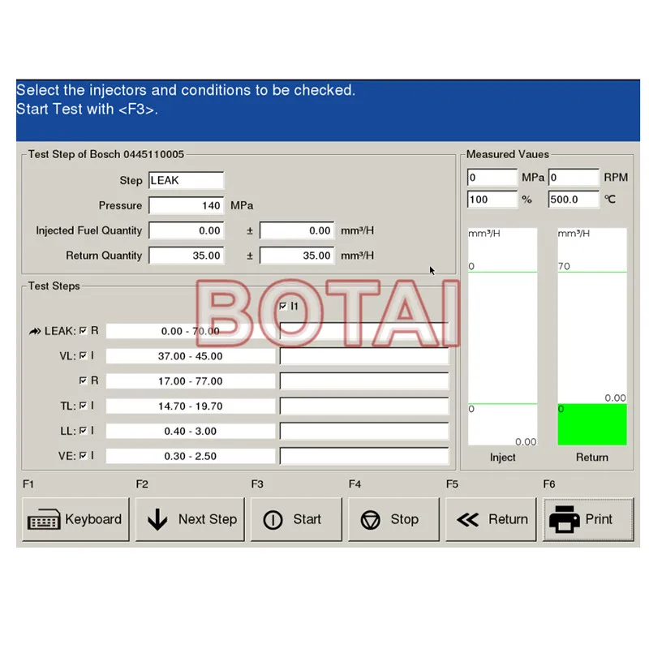Image resolution: width=649 pixels, height=649 pixels.
Task: Click the VL range 37.00 - 45.00
Action: coord(191,356)
